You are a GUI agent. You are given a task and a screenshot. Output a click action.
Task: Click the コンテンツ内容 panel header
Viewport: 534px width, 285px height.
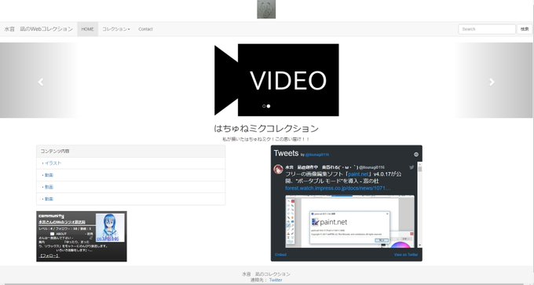(x=131, y=152)
